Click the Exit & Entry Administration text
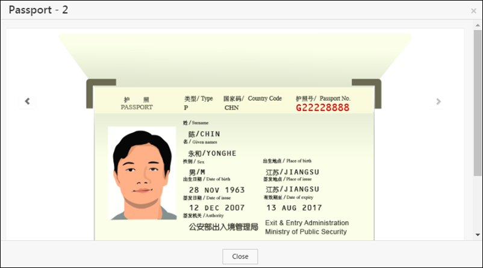 307,223
